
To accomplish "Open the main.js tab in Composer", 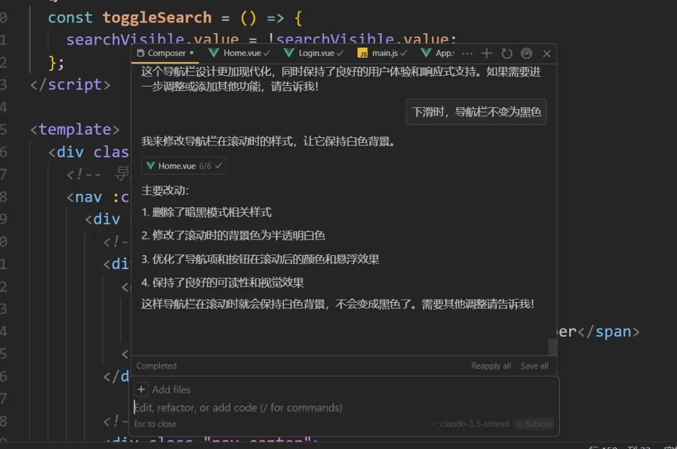I will click(382, 53).
